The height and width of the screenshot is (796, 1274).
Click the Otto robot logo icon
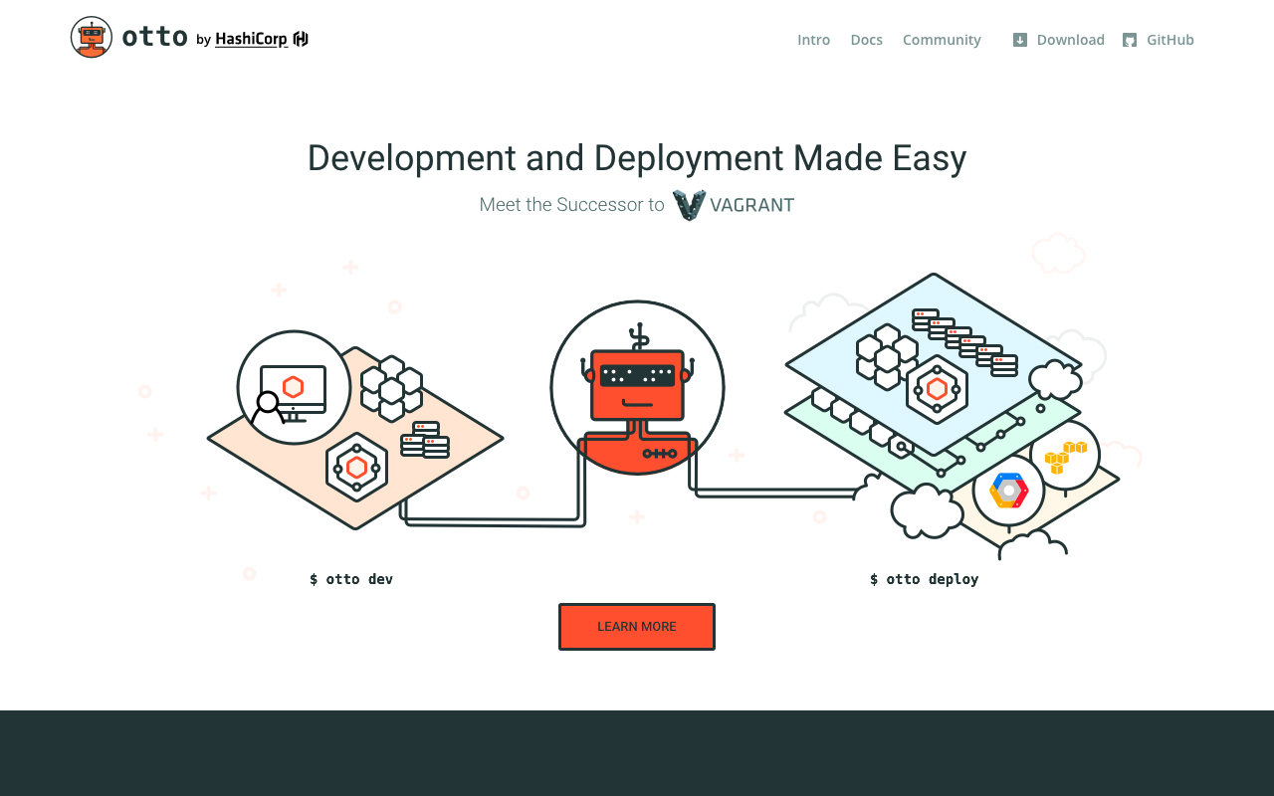pos(92,38)
